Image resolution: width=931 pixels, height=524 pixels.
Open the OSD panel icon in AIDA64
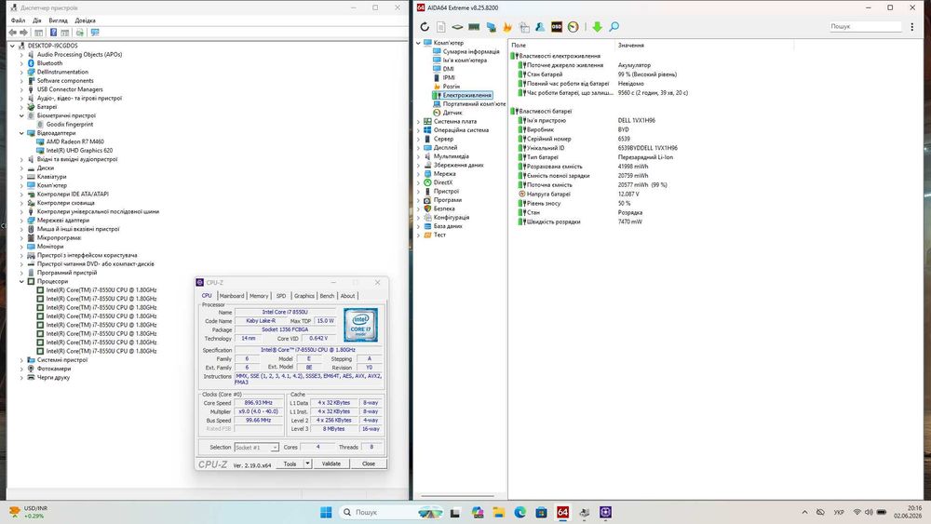point(557,27)
